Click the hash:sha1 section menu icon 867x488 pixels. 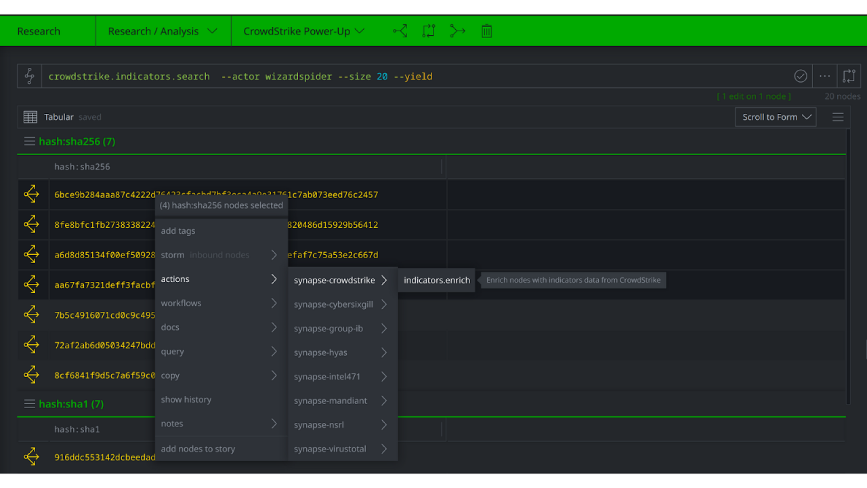tap(29, 404)
